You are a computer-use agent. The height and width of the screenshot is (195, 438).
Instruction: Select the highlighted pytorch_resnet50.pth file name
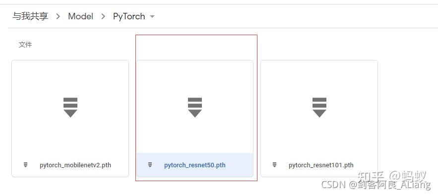pos(195,165)
